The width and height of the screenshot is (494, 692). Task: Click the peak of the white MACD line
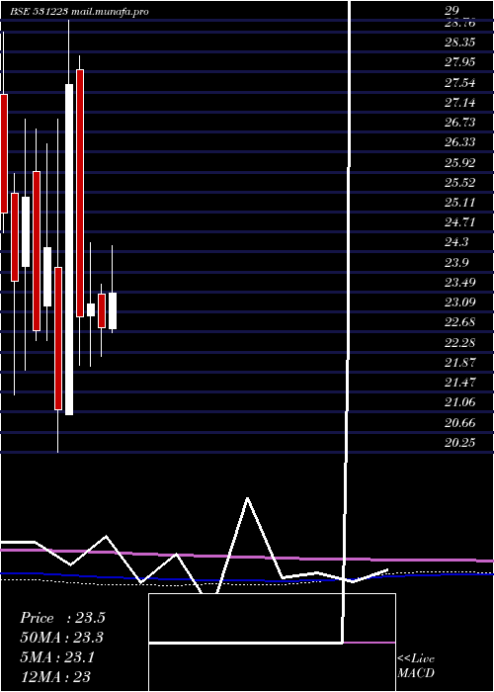click(247, 498)
